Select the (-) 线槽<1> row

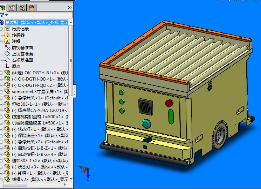click(x=36, y=173)
